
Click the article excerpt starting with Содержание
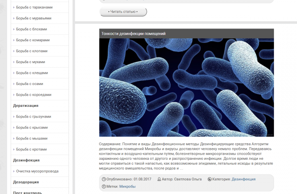point(186,156)
